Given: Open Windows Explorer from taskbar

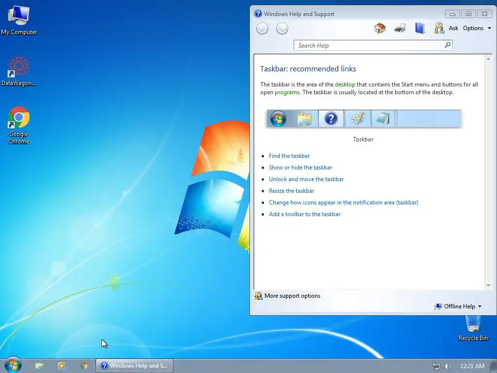Looking at the screenshot, I should 39,366.
